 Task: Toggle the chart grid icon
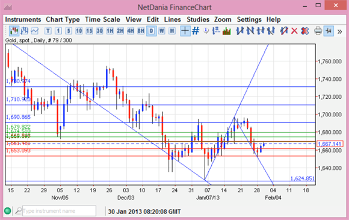click(196, 31)
